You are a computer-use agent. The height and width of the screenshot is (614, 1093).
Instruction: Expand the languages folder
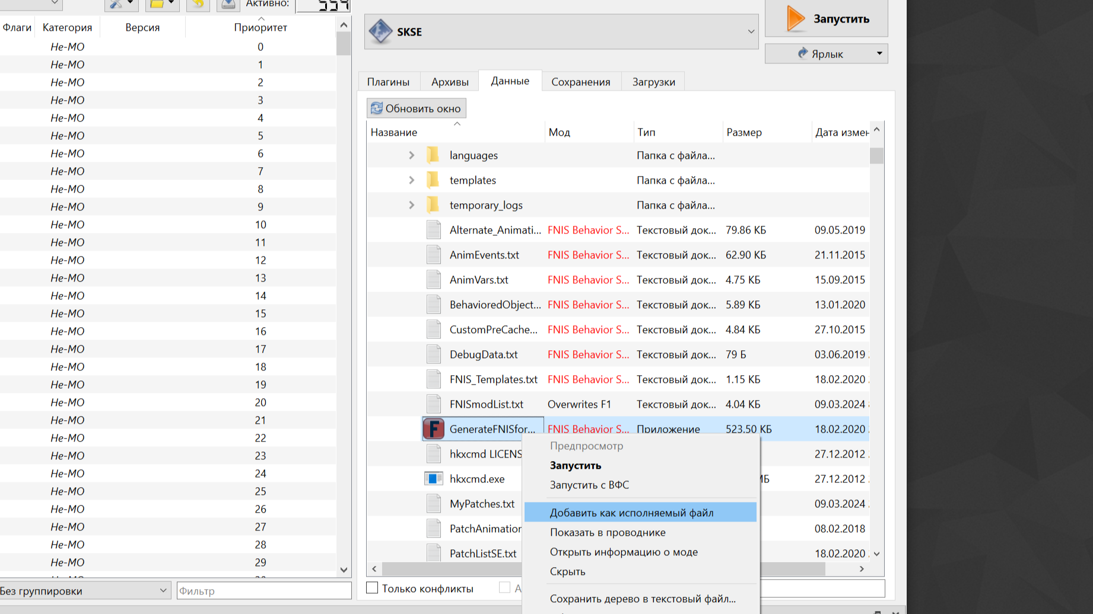[x=411, y=155]
